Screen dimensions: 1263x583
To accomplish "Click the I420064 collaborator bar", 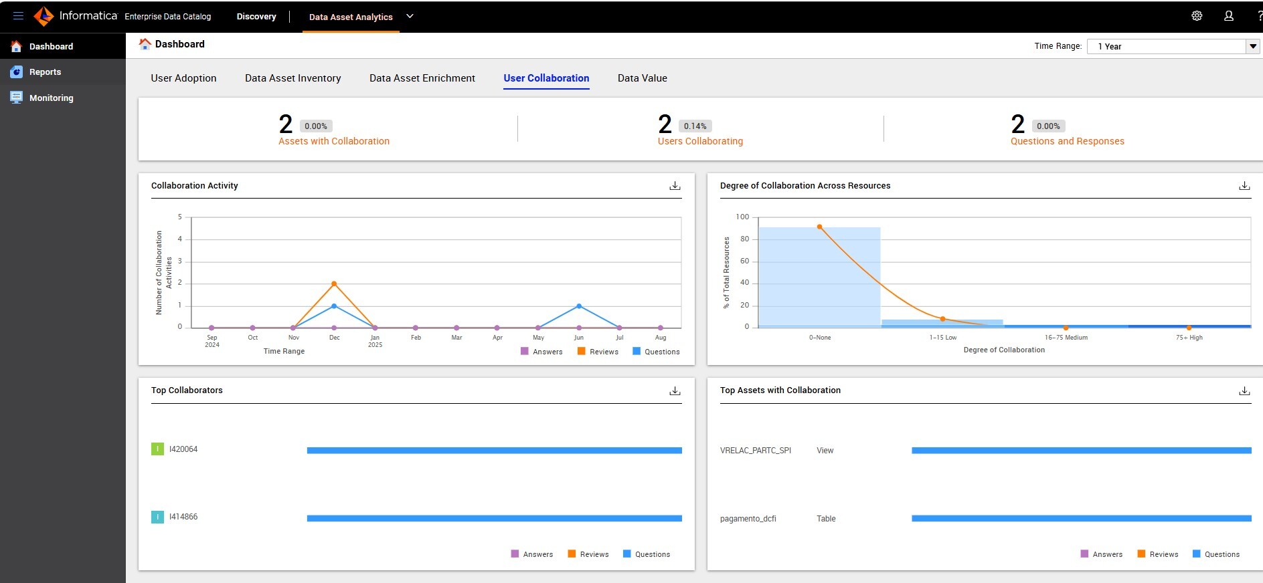I will 494,451.
